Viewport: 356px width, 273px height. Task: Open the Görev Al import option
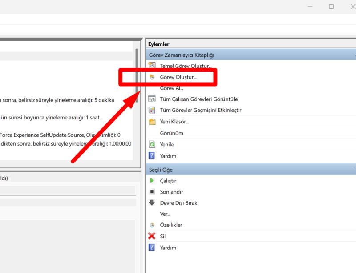point(171,88)
